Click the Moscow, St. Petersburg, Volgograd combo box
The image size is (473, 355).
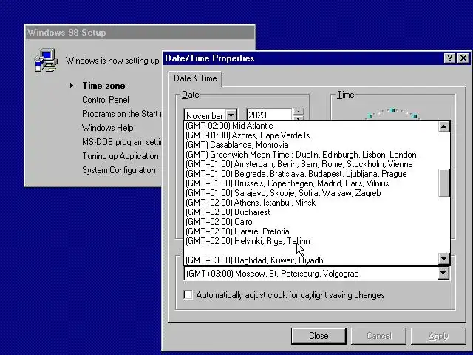point(316,274)
